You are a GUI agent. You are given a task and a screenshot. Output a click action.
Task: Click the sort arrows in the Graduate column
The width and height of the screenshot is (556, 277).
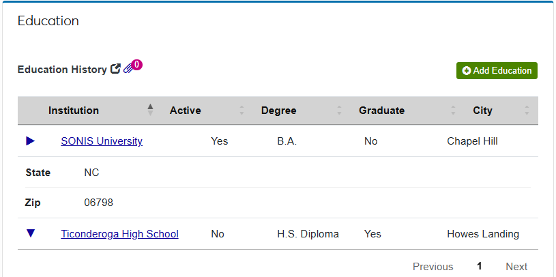tap(453, 111)
